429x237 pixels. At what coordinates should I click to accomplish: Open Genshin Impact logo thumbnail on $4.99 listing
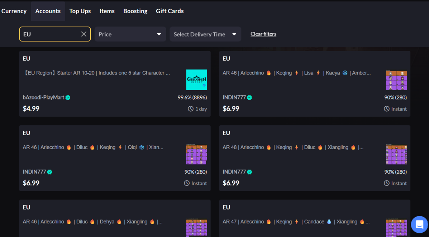coord(196,80)
